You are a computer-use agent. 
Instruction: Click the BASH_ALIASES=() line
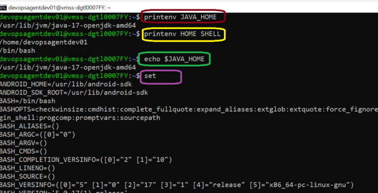tap(30, 126)
